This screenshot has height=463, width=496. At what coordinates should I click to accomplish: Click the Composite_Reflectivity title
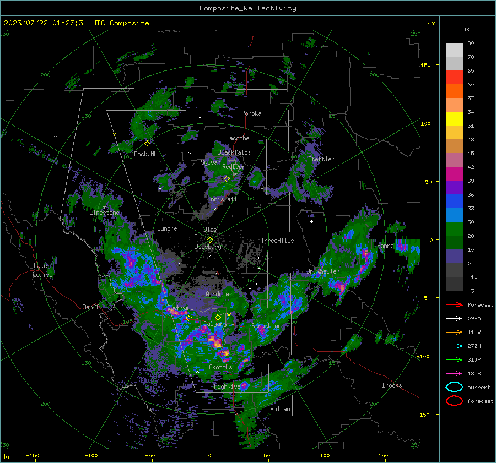click(247, 8)
